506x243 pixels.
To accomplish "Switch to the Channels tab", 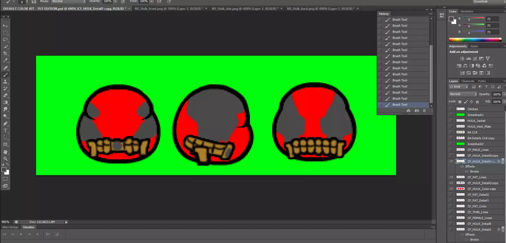I will click(x=467, y=81).
